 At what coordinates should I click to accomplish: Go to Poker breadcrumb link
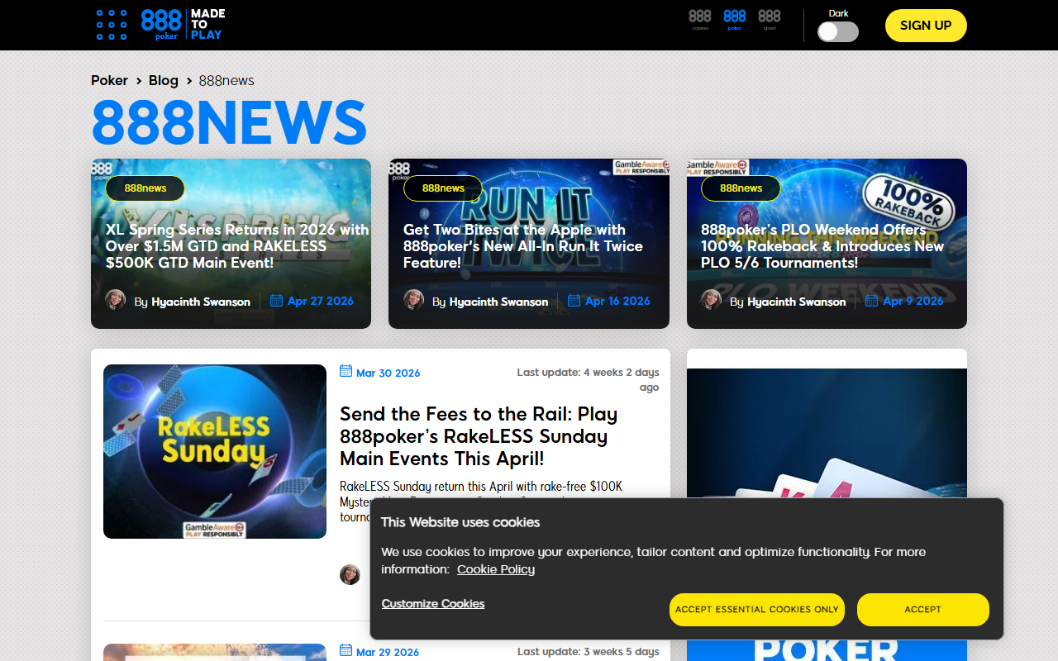pyautogui.click(x=109, y=80)
